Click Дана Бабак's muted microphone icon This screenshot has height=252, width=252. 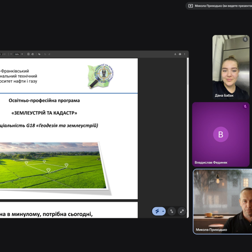tap(245, 39)
